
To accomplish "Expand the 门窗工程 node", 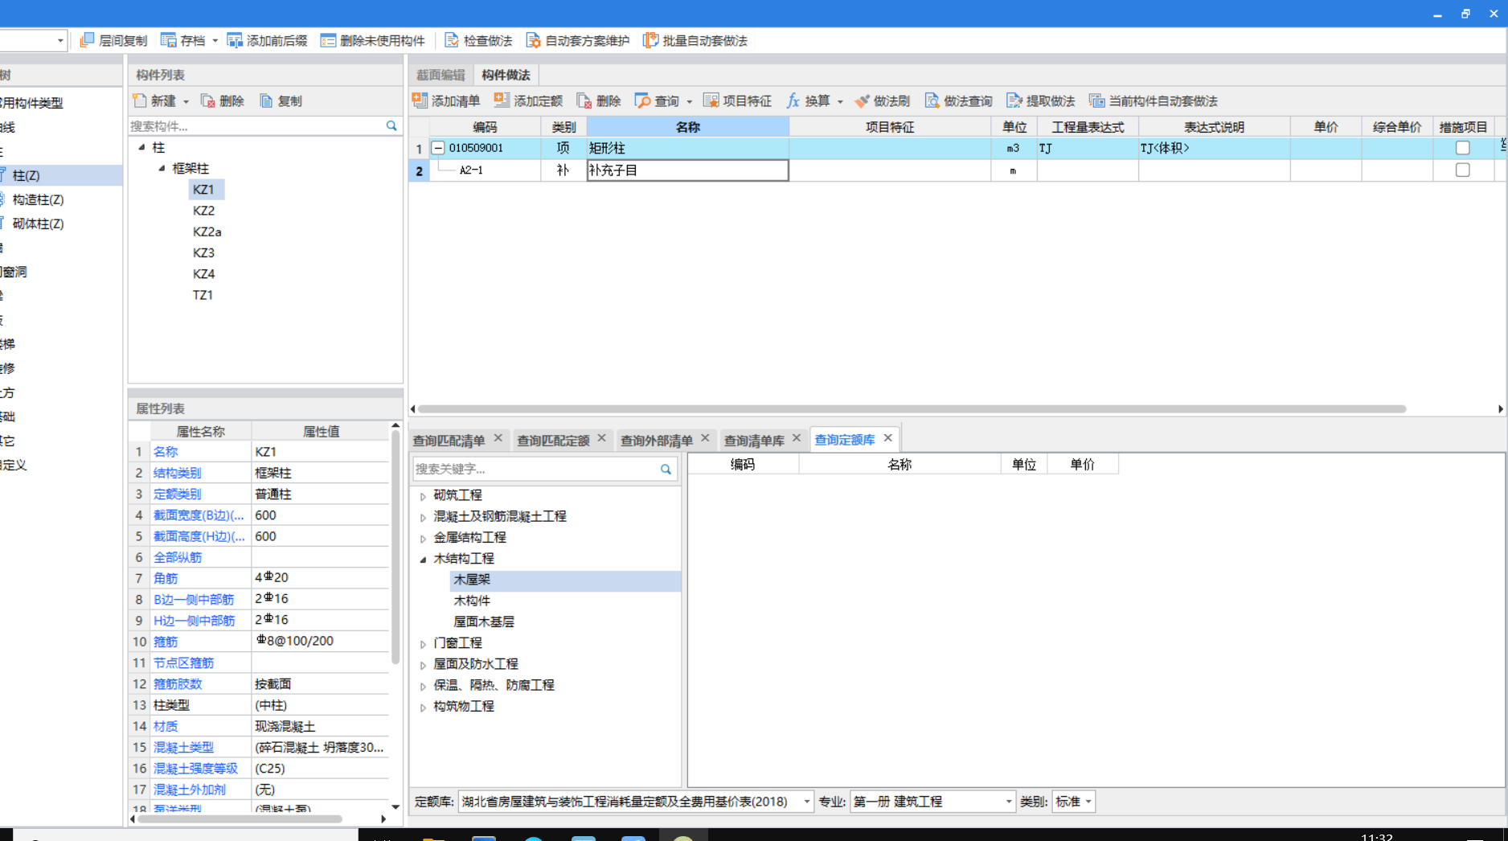I will [423, 644].
